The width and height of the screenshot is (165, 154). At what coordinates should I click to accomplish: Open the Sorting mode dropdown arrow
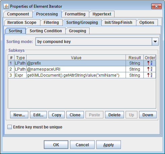[x=155, y=42]
